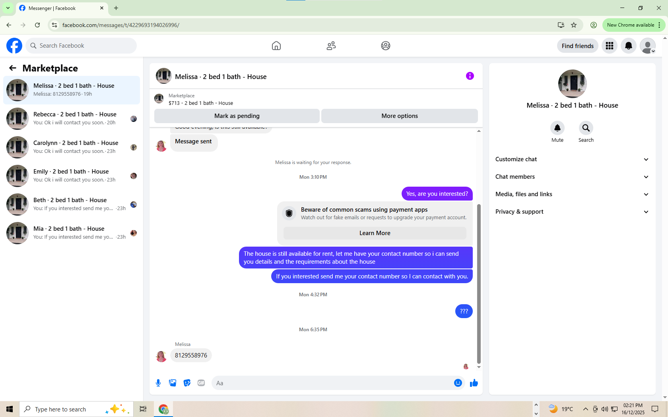Open the Windows Start menu
This screenshot has height=417, width=668.
pyautogui.click(x=10, y=409)
